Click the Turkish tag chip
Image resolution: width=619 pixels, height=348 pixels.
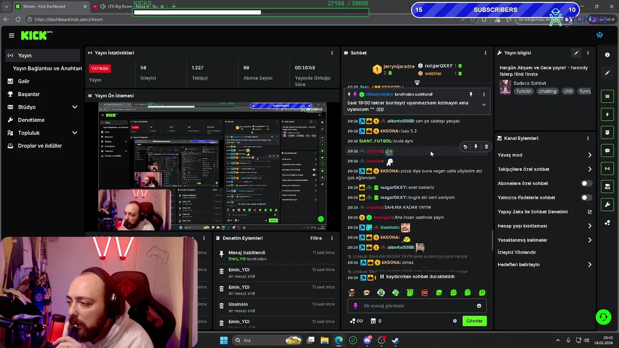tap(523, 91)
